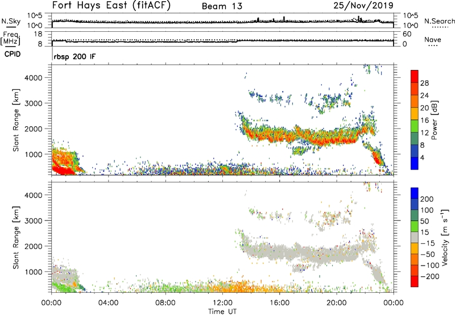The image size is (455, 315).
Task: Click the '3000' tick on velocity panel
Action: tap(33, 221)
